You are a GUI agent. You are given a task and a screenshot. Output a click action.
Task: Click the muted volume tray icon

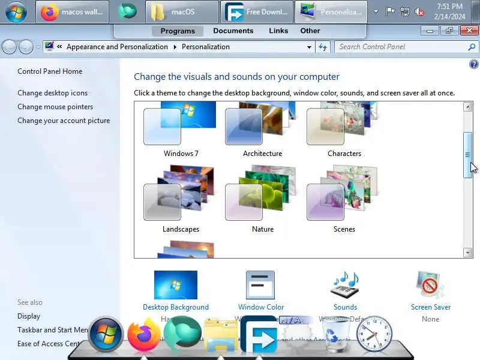(x=419, y=12)
